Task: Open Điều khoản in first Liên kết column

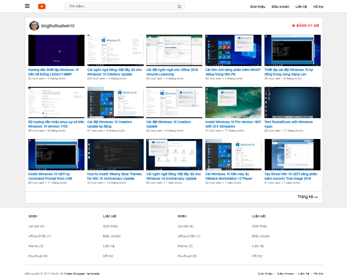Action: point(112,236)
